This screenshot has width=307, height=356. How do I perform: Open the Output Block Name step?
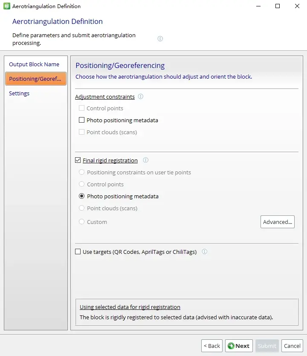point(34,64)
